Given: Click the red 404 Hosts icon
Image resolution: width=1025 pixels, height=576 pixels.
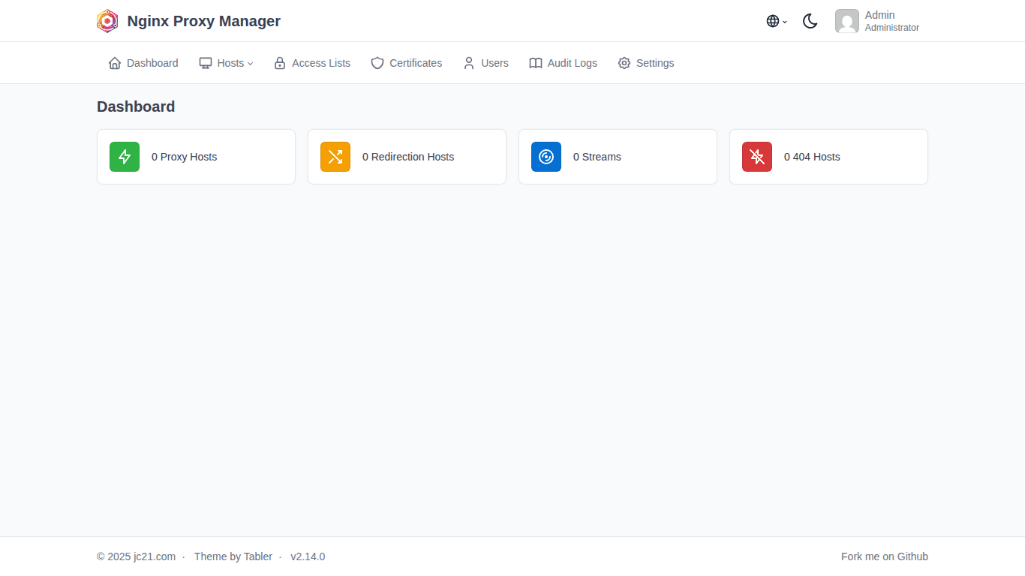Looking at the screenshot, I should 756,157.
